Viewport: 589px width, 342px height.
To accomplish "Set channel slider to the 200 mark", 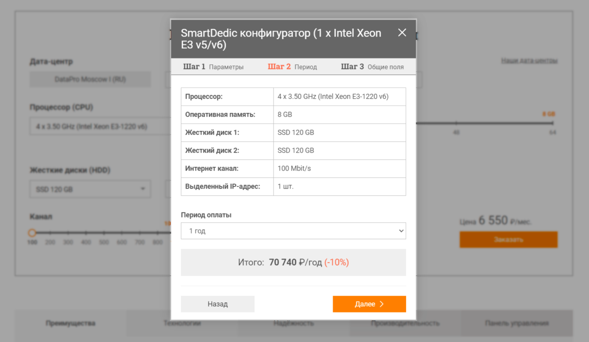I will tap(50, 233).
